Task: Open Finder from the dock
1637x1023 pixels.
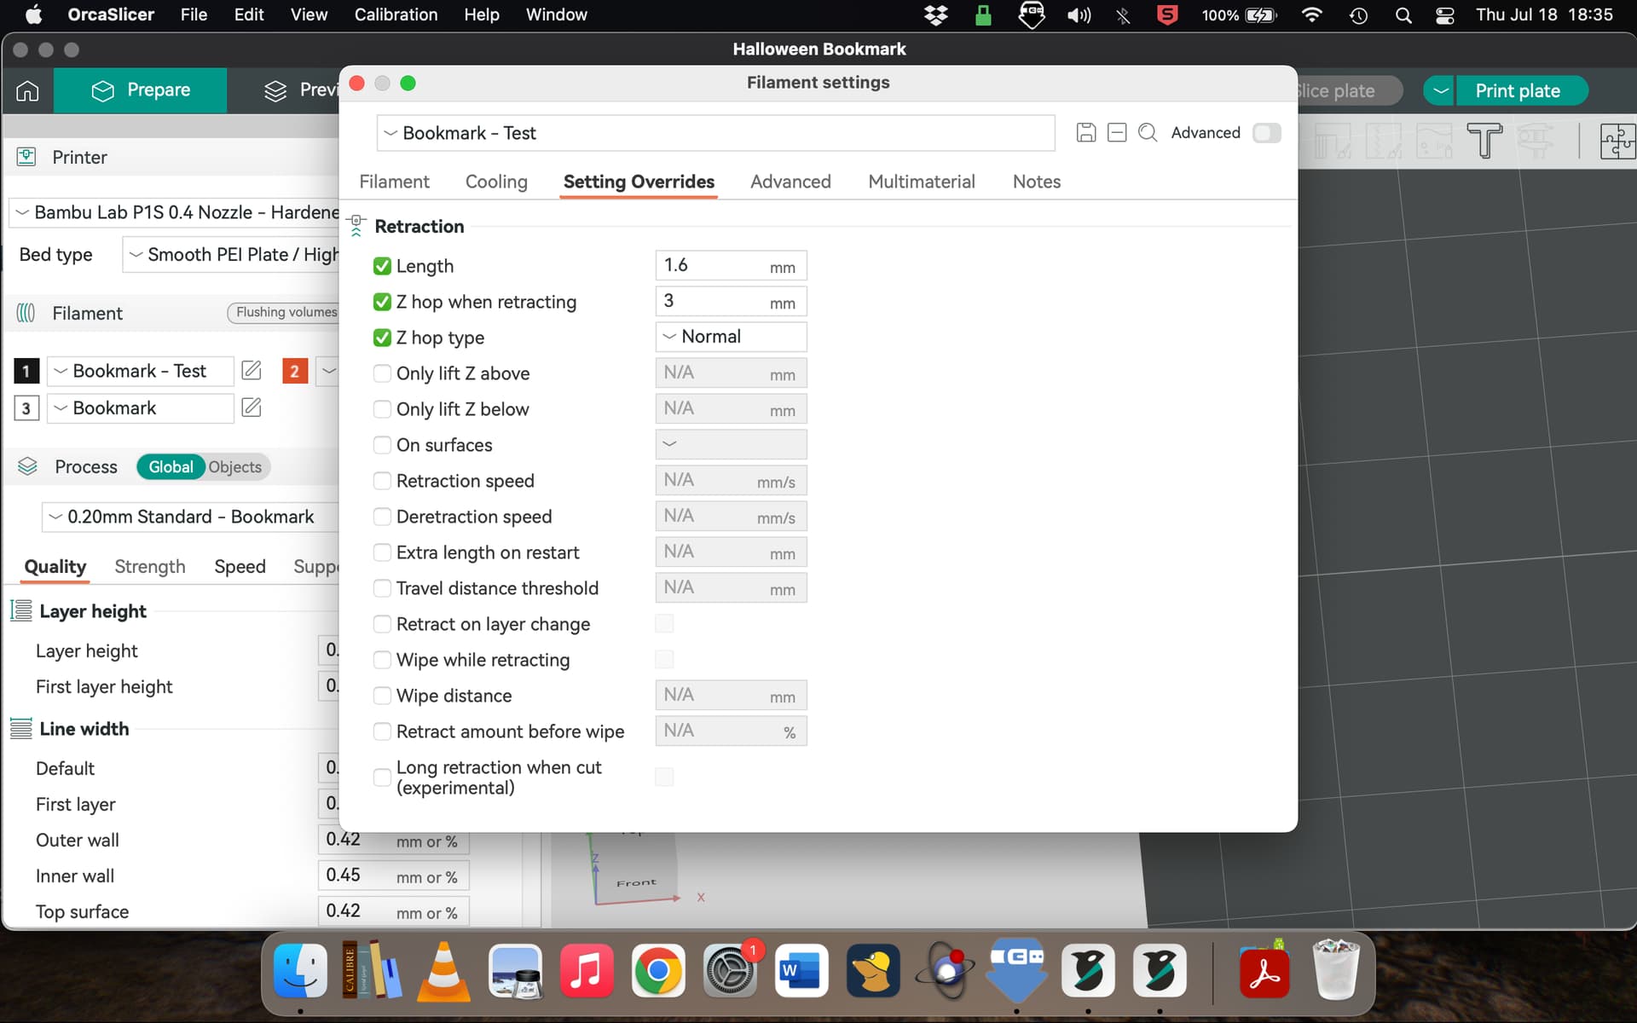Action: tap(300, 971)
